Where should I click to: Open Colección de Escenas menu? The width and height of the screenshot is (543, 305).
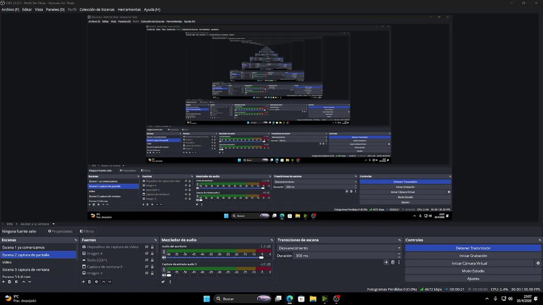pos(97,9)
